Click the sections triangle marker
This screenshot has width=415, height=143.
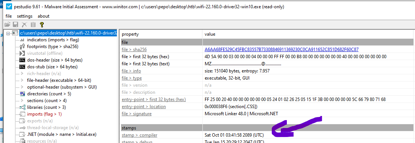(22, 101)
